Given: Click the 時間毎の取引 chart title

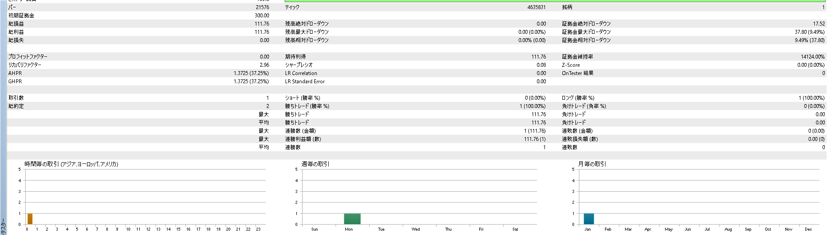Looking at the screenshot, I should click(x=71, y=164).
